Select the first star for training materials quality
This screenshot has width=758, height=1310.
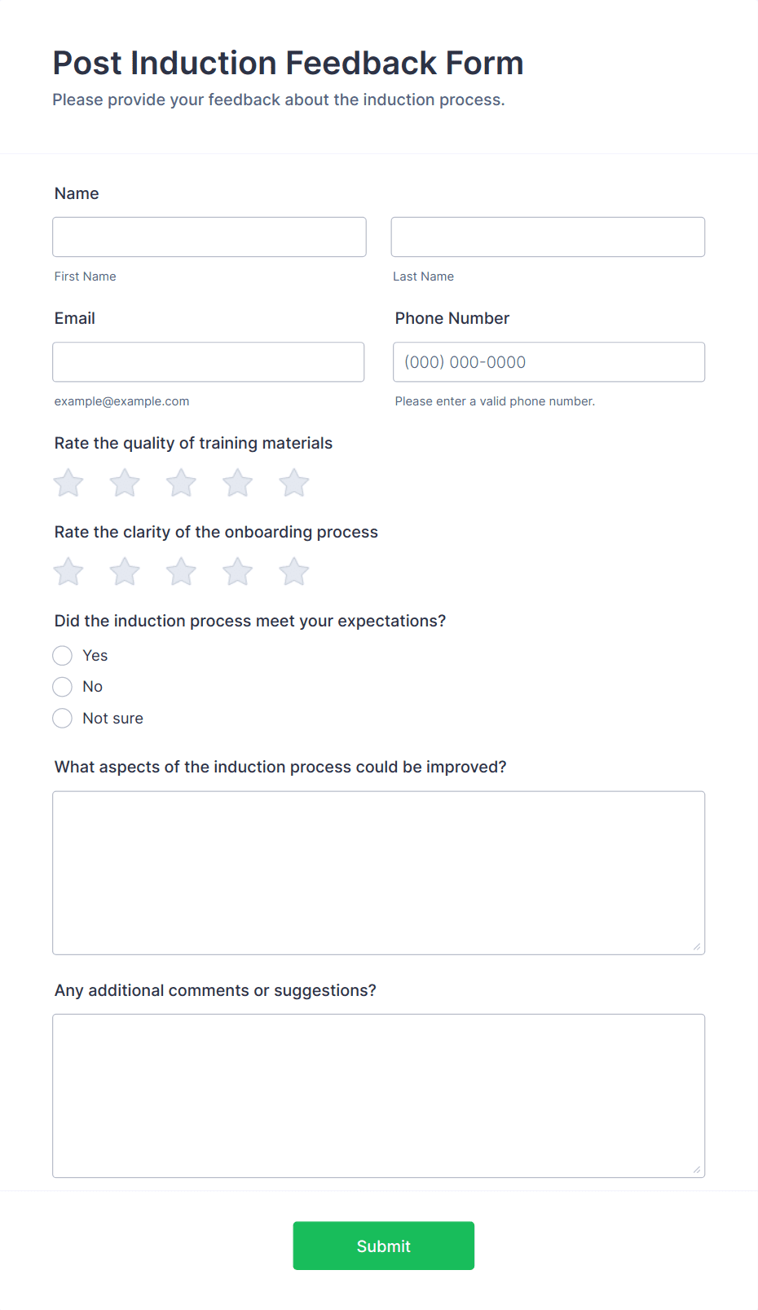tap(68, 482)
